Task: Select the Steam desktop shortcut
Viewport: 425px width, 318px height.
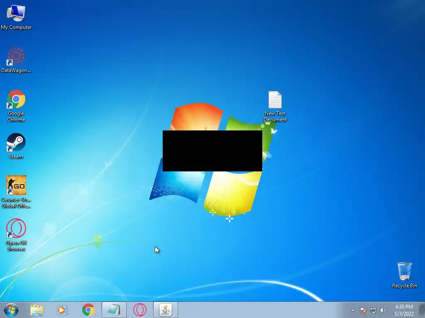Action: pyautogui.click(x=16, y=146)
